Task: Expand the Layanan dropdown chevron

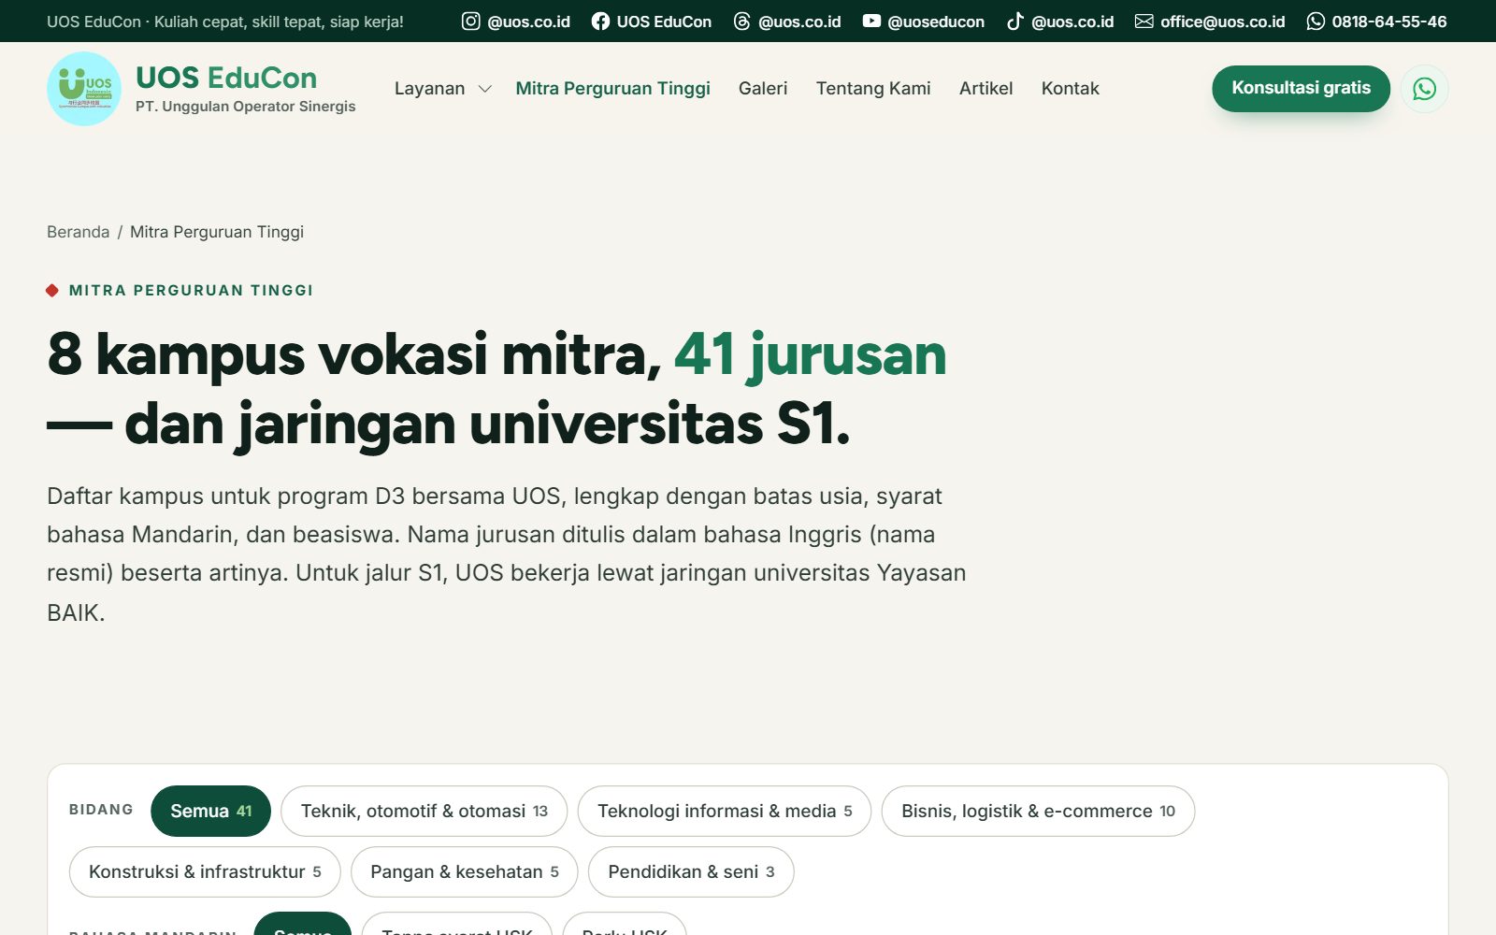Action: [485, 89]
